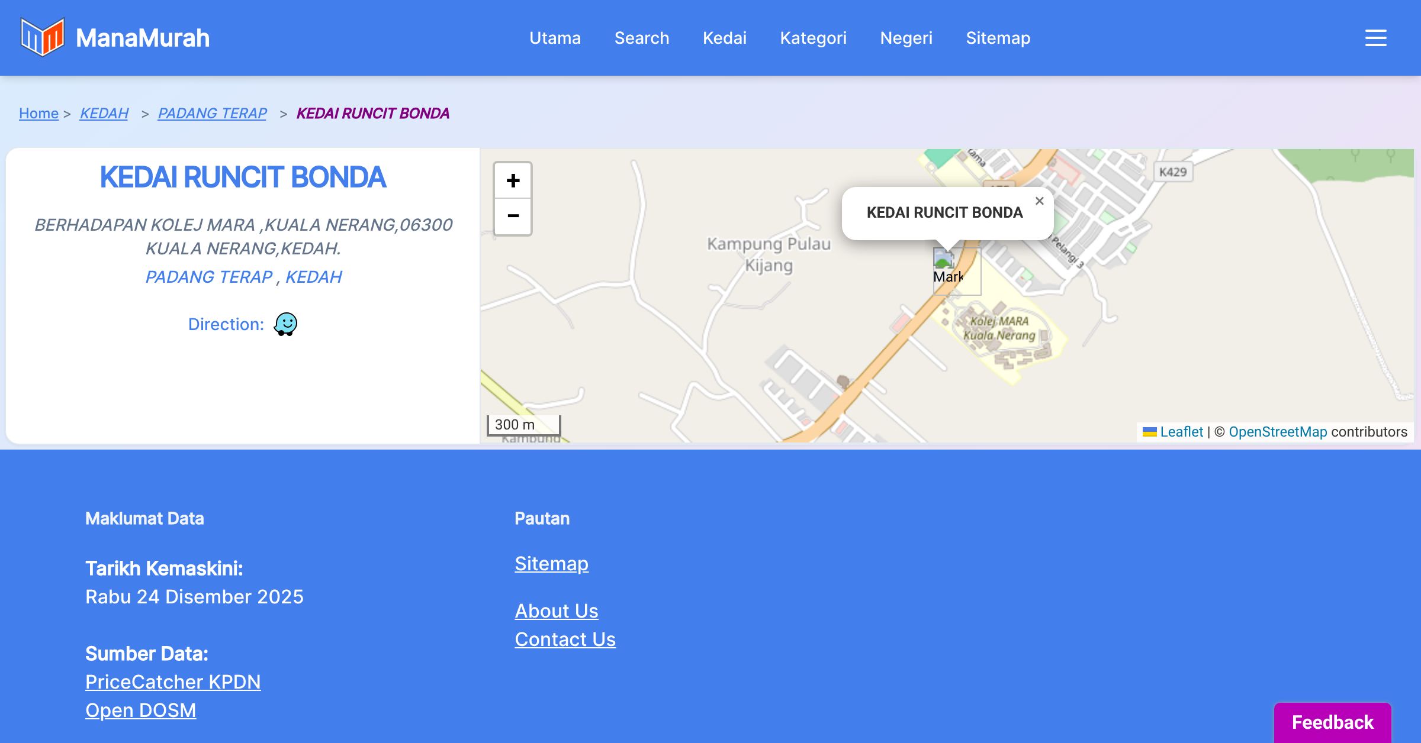Image resolution: width=1421 pixels, height=743 pixels.
Task: Click Home breadcrumb link
Action: (38, 113)
